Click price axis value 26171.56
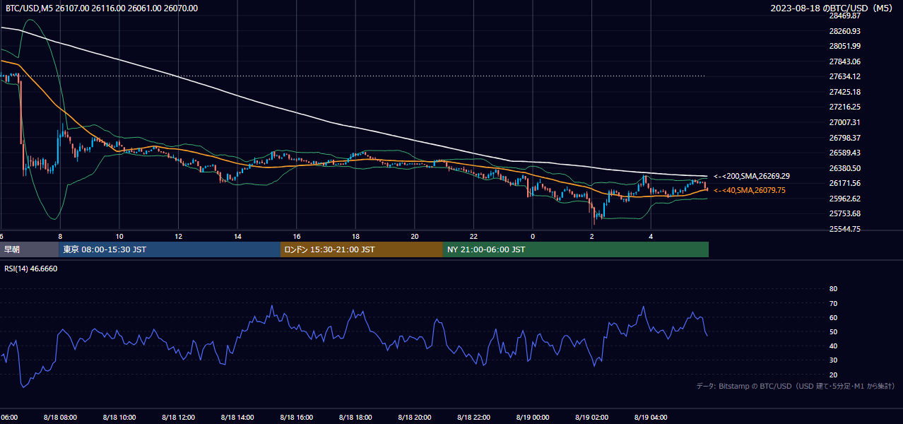 (844, 183)
